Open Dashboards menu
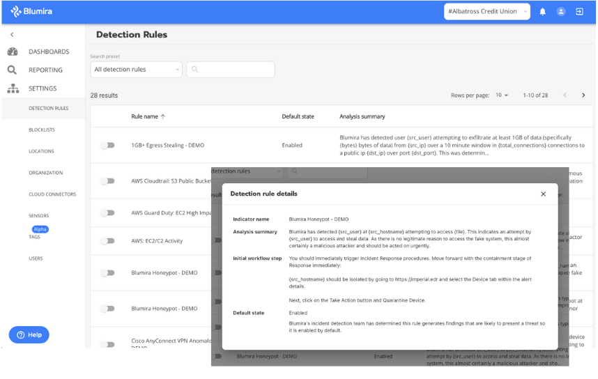Screen dimensions: 598x379 tap(49, 52)
